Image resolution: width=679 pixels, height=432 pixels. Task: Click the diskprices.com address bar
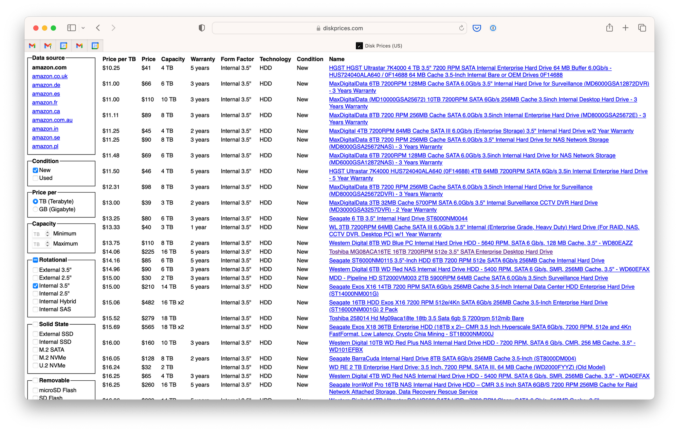click(339, 28)
